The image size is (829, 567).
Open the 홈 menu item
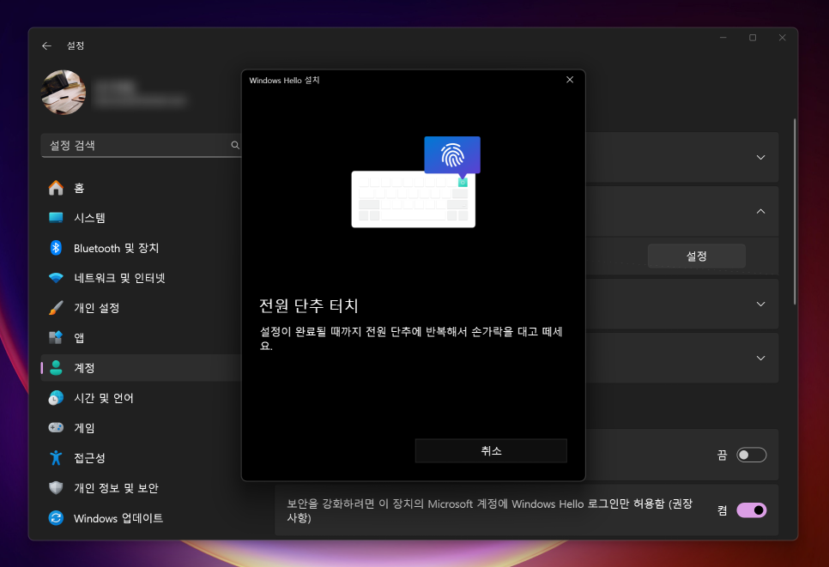coord(141,188)
